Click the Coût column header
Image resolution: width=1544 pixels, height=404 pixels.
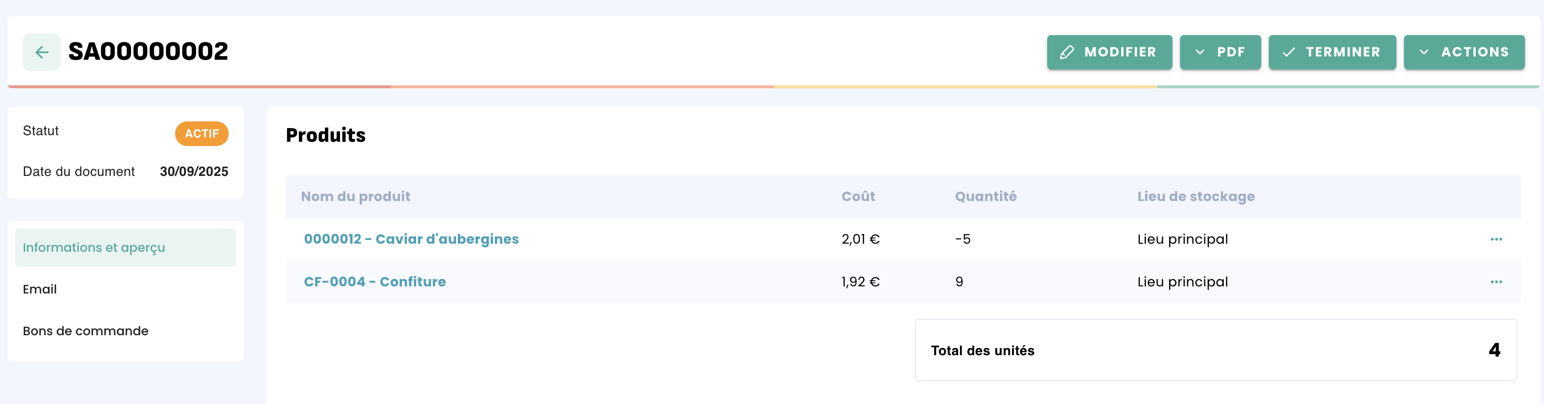click(858, 197)
